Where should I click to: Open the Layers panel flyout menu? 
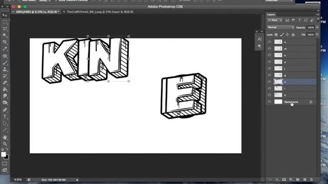[x=318, y=14]
